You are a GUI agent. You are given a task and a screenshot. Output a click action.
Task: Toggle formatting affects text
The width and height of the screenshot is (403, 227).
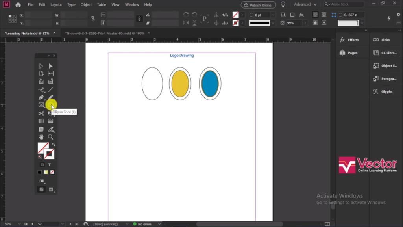(50, 165)
